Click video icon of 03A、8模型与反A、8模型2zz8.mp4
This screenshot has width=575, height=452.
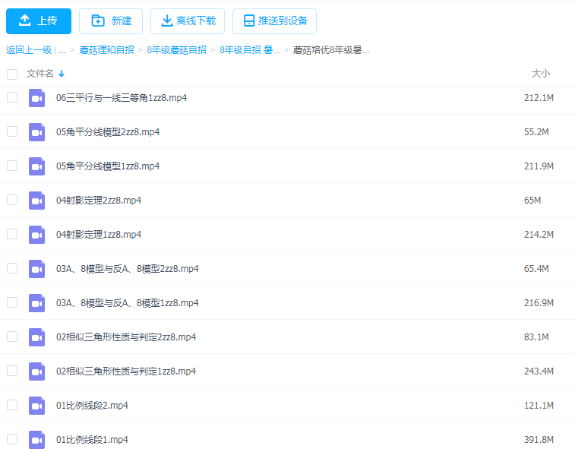tap(37, 269)
